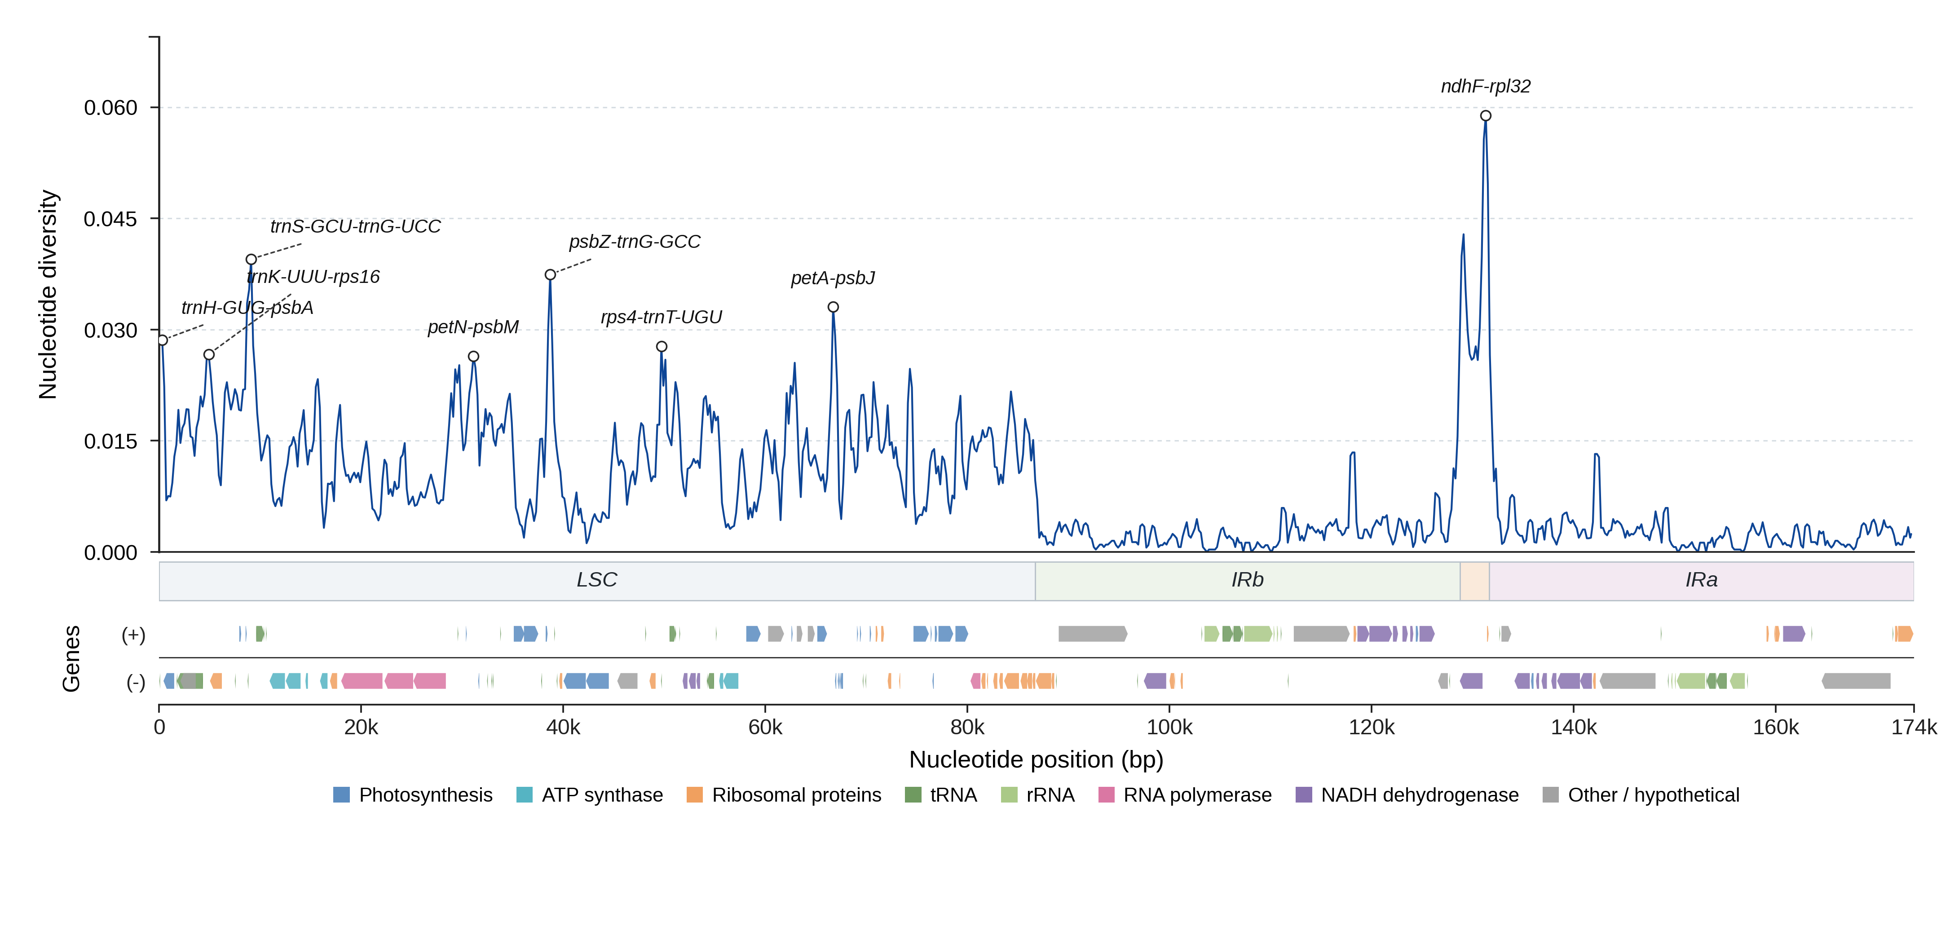Click the 160k x-axis tick label
1941x944 pixels.
1775,727
